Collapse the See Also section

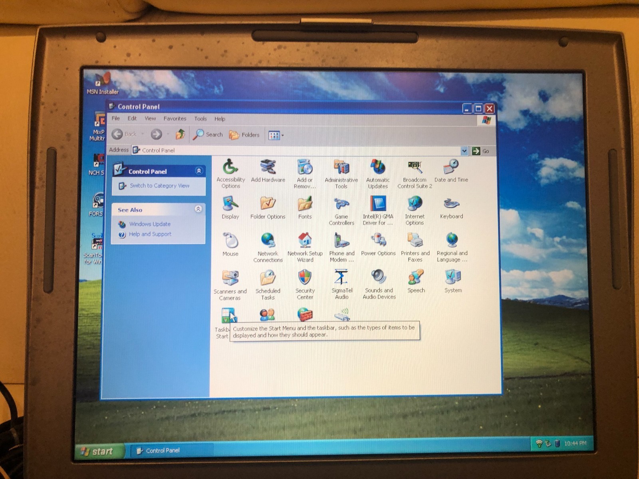[x=198, y=209]
